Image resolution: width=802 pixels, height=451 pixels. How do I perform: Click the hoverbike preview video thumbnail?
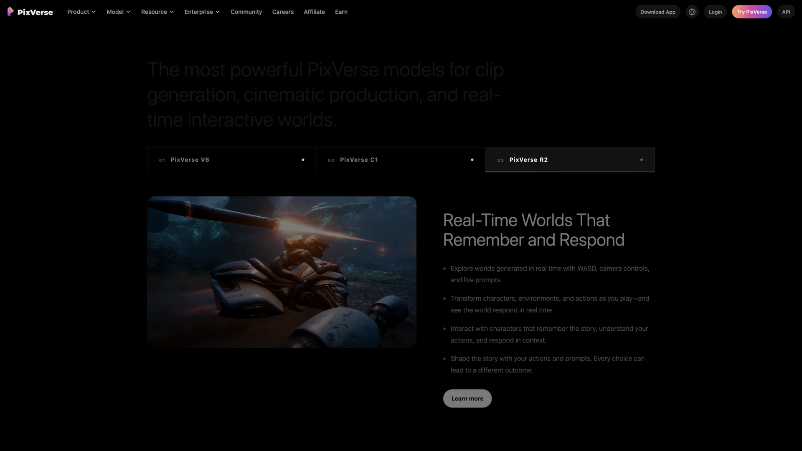coord(282,272)
